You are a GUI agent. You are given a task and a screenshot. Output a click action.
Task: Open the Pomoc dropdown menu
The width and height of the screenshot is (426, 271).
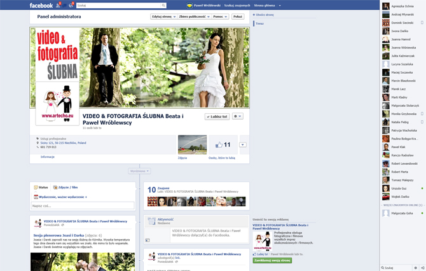[x=220, y=17]
